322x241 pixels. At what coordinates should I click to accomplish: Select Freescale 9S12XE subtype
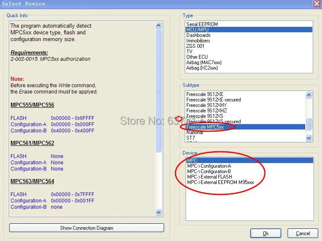pyautogui.click(x=246, y=94)
